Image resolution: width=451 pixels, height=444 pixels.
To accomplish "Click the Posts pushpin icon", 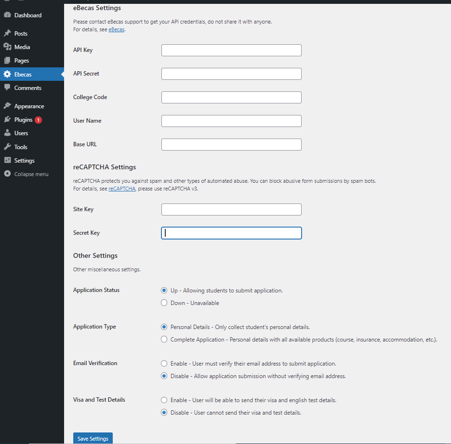I will 8,33.
